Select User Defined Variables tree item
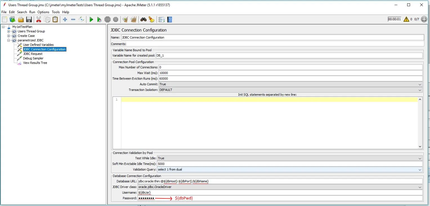This screenshot has height=206, width=430. [x=38, y=45]
